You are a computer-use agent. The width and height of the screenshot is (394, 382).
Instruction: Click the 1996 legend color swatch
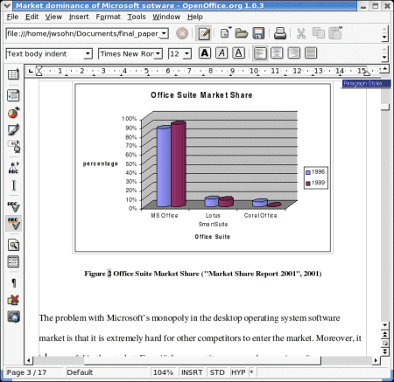[x=308, y=172]
